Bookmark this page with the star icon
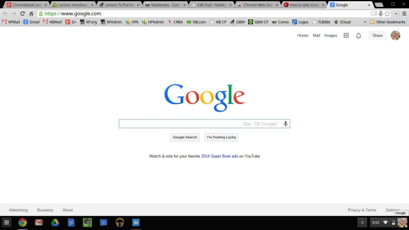Screen dimensions: 409x230 [387, 14]
